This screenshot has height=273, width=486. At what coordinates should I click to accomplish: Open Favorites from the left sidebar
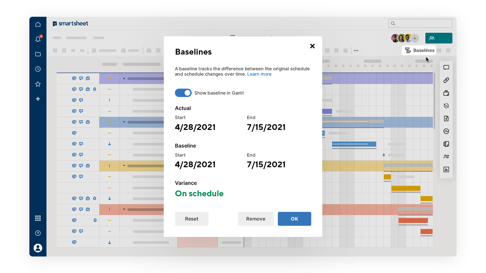[38, 84]
